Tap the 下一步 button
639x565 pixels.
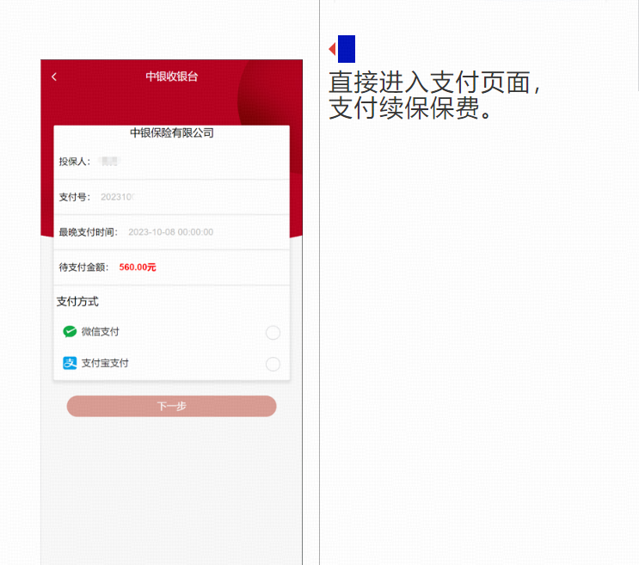[x=171, y=406]
